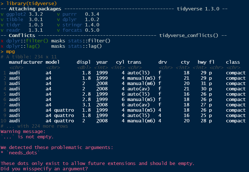This screenshot has width=249, height=172.
Task: Click the 'Warning message:' text
Action: tap(23, 132)
